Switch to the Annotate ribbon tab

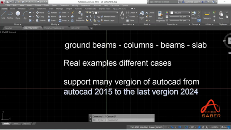click(22, 9)
